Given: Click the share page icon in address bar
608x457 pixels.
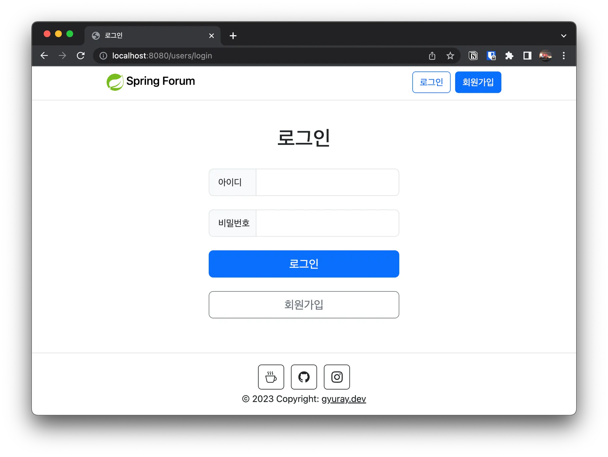Looking at the screenshot, I should coord(432,56).
